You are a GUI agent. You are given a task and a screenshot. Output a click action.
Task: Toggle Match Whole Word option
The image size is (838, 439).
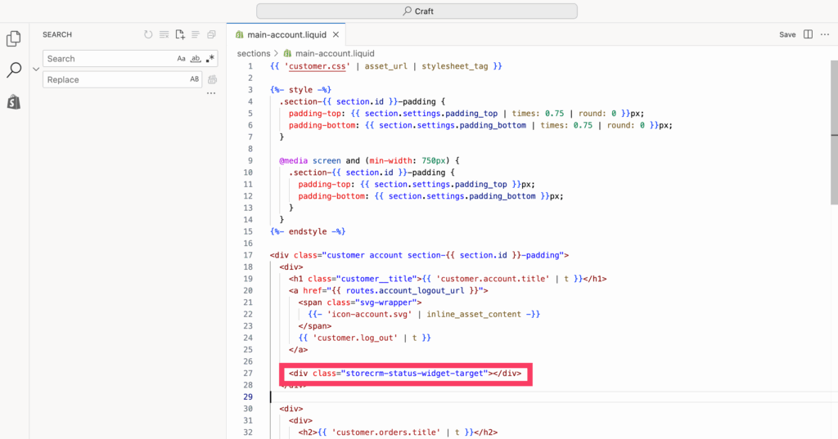click(195, 59)
